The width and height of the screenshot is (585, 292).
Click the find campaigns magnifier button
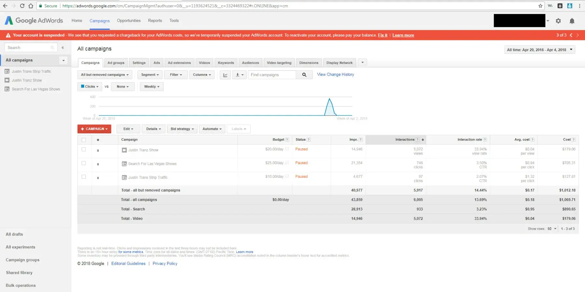304,75
